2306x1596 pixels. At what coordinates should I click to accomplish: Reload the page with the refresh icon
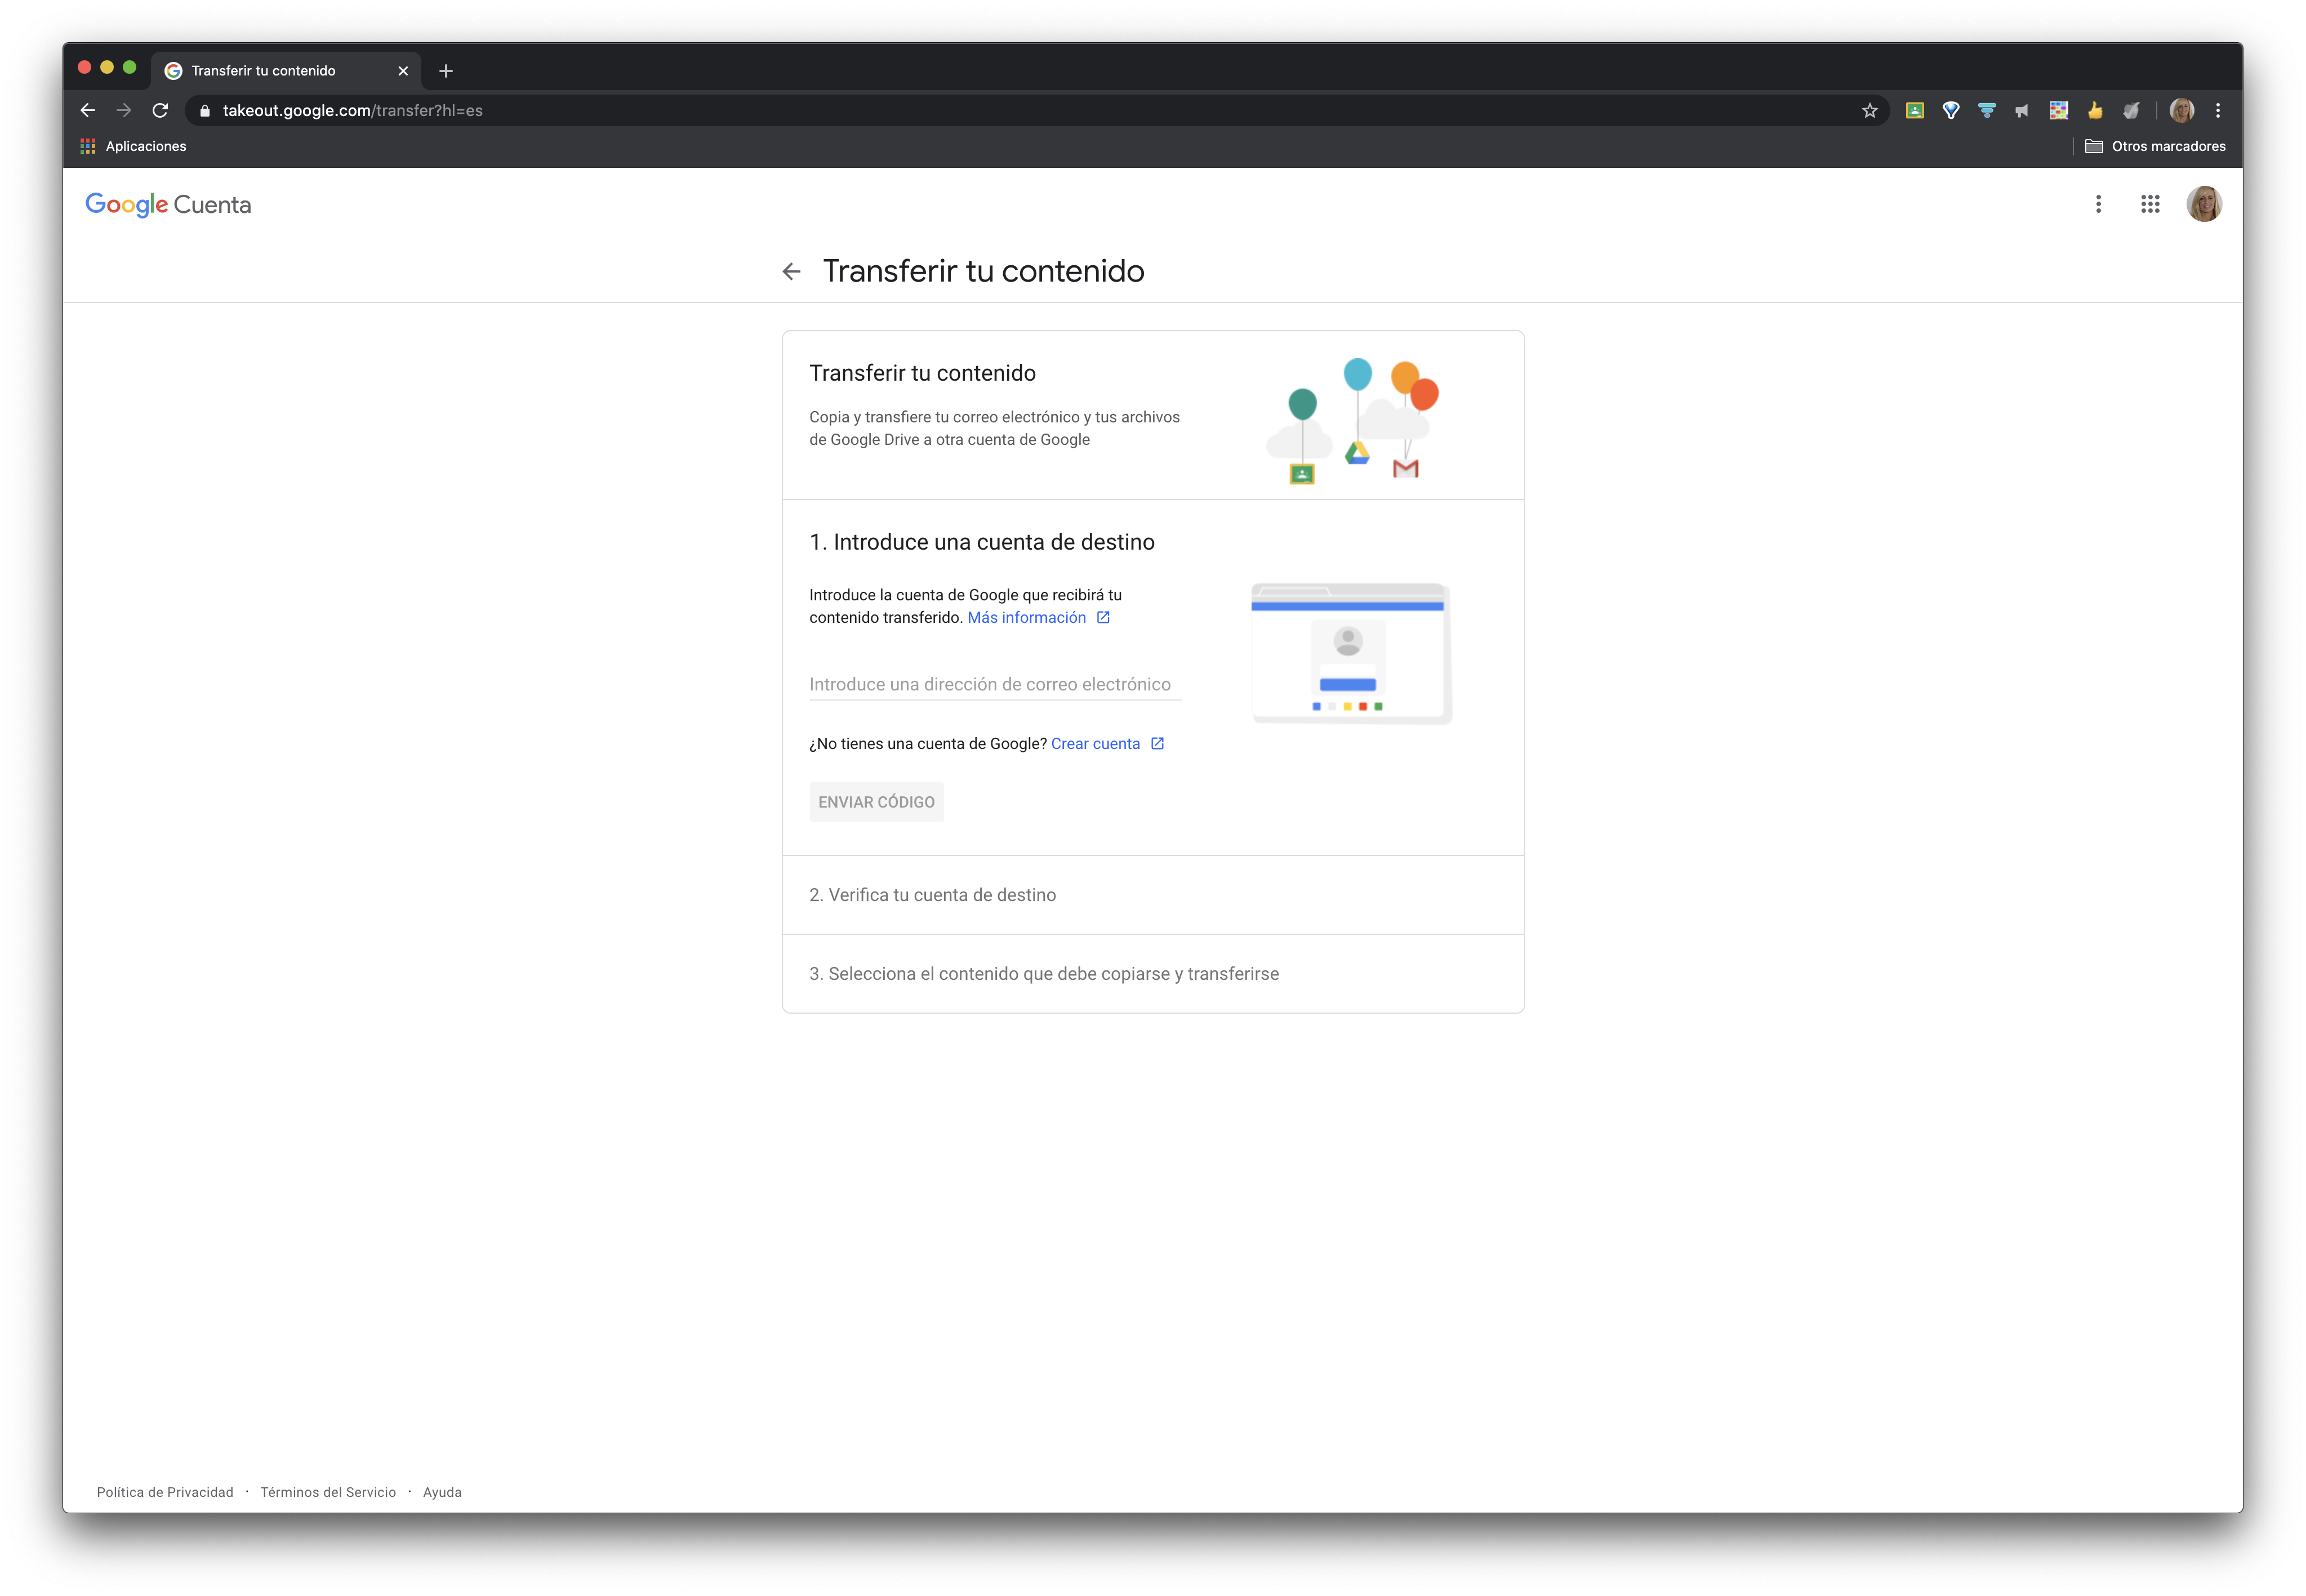[x=160, y=111]
